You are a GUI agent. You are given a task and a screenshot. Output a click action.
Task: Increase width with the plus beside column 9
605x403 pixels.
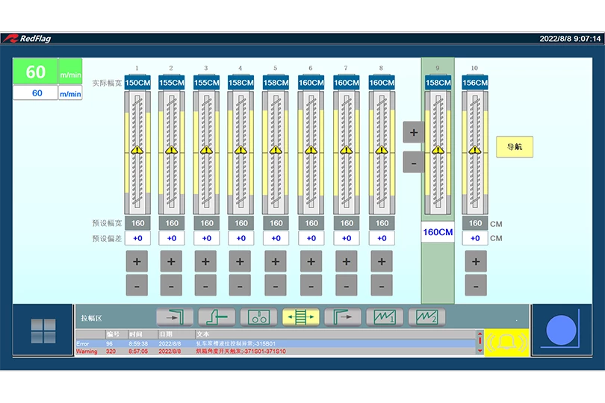pyautogui.click(x=413, y=132)
